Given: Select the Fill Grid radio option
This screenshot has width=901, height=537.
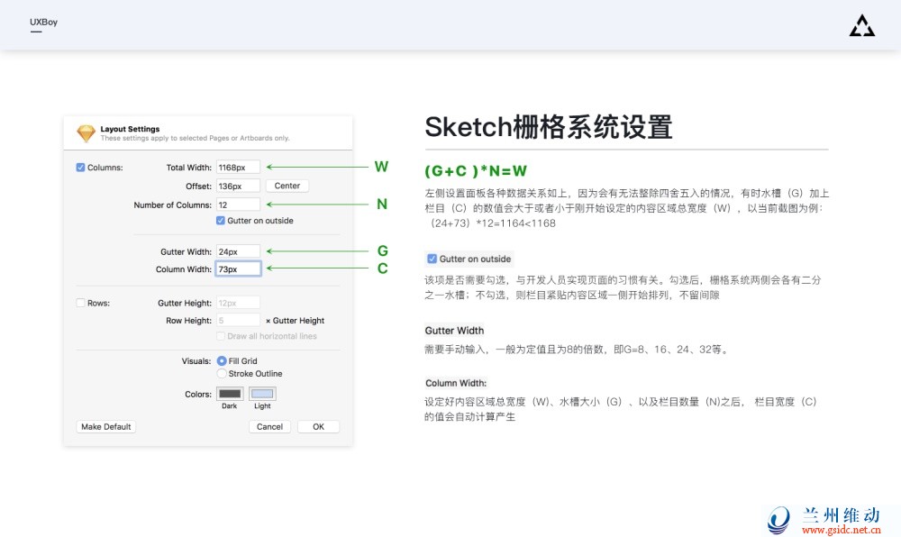Looking at the screenshot, I should [x=222, y=361].
